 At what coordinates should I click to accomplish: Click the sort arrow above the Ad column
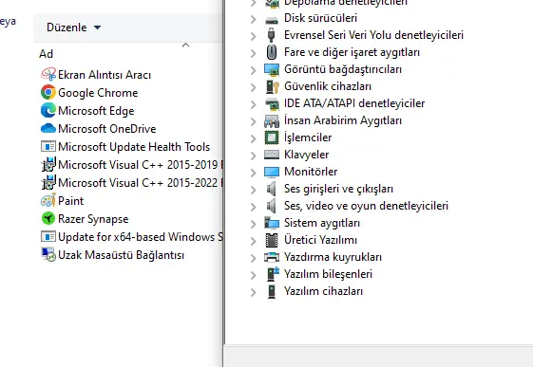[x=185, y=46]
